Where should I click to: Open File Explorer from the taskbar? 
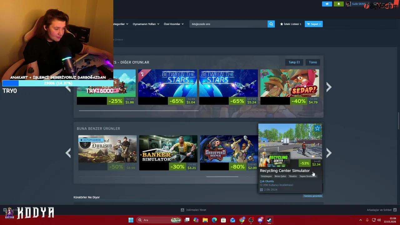(205, 220)
